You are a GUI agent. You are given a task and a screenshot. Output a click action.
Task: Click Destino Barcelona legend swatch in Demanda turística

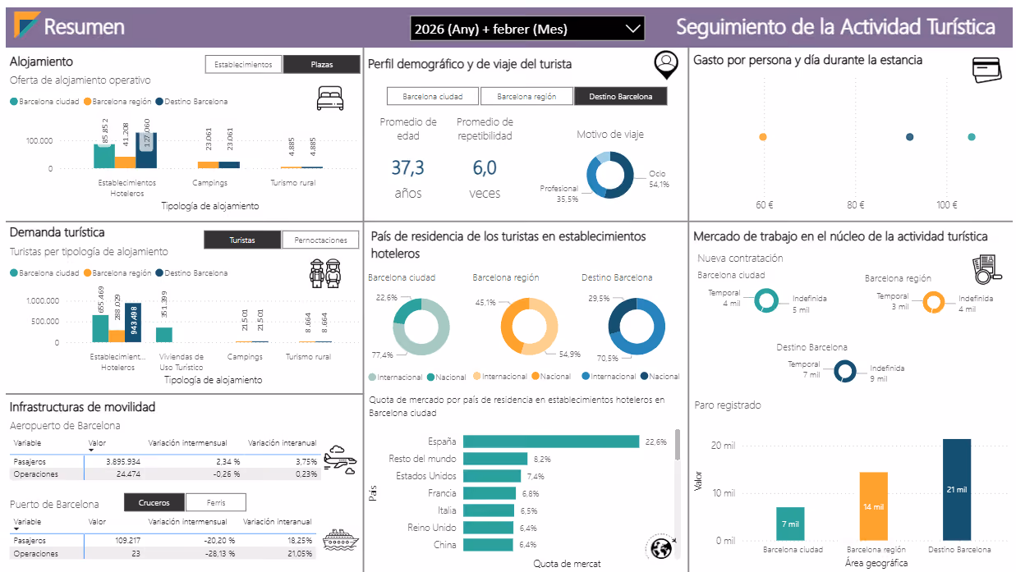[160, 272]
